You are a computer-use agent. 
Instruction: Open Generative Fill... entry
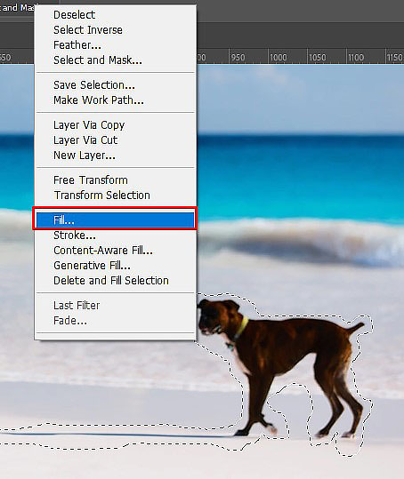115,266
